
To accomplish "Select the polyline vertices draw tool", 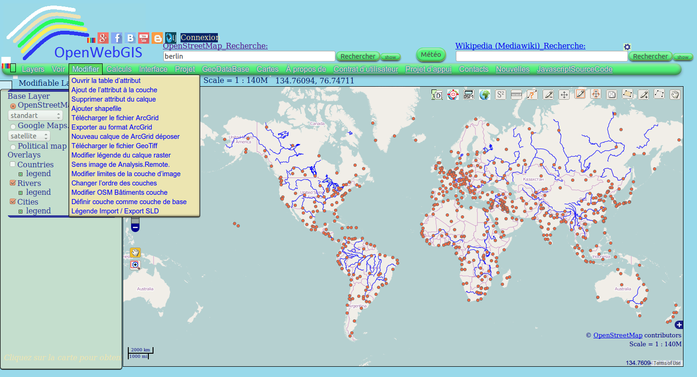I will click(x=659, y=95).
